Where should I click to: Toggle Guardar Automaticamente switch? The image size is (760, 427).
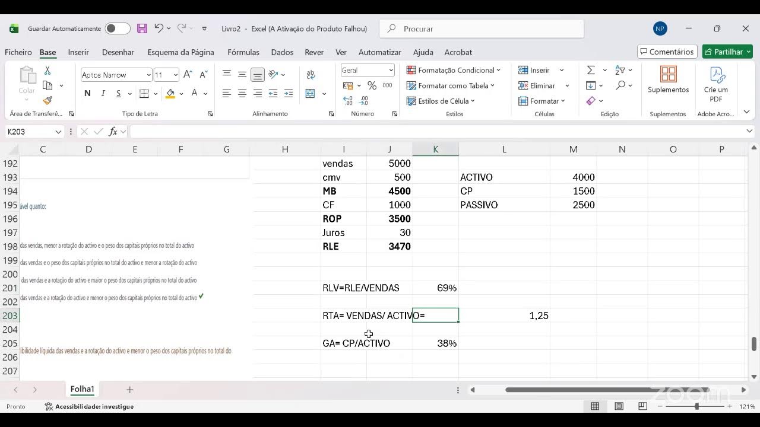pos(118,28)
